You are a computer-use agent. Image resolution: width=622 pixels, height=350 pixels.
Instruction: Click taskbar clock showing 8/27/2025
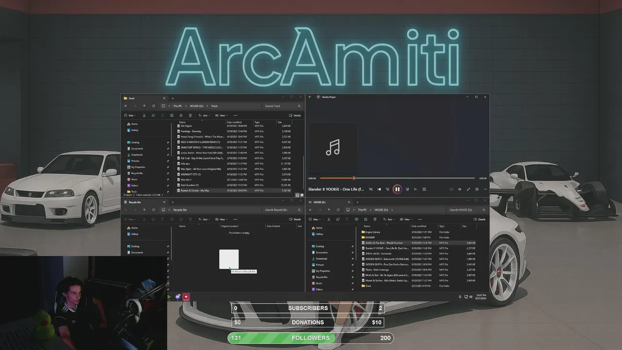coord(481,297)
